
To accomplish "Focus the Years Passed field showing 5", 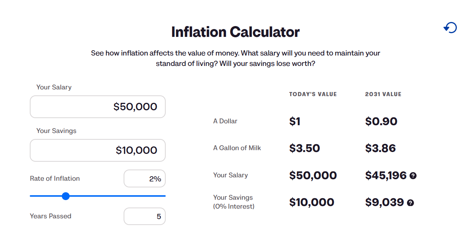I will click(x=144, y=216).
